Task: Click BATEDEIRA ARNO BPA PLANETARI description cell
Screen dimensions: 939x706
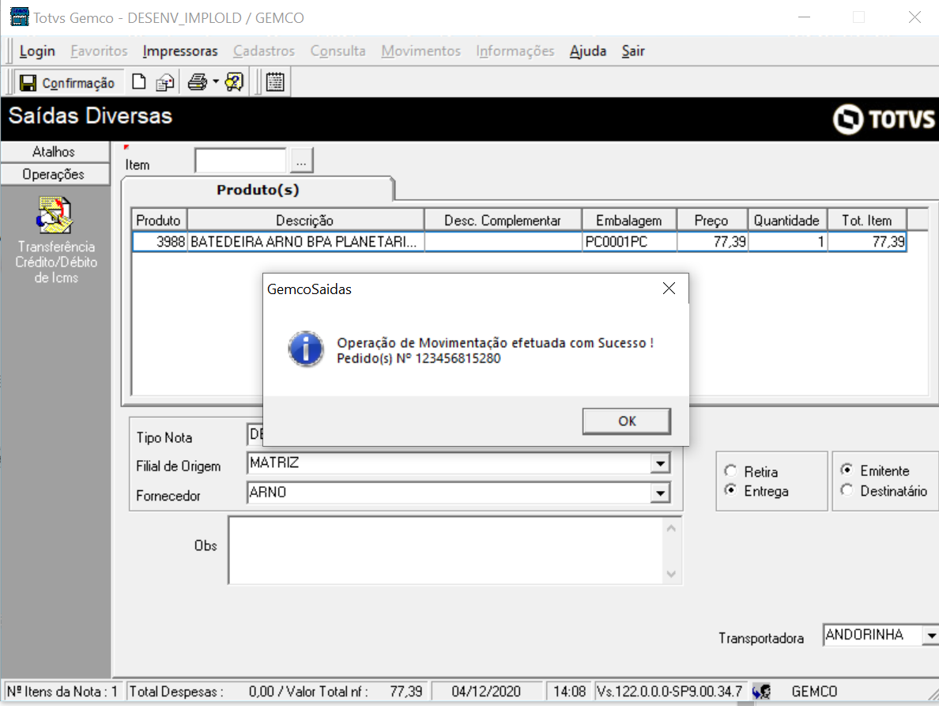Action: (305, 242)
